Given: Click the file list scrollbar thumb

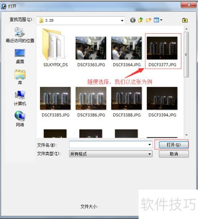Looking at the screenshot, I should pos(186,54).
